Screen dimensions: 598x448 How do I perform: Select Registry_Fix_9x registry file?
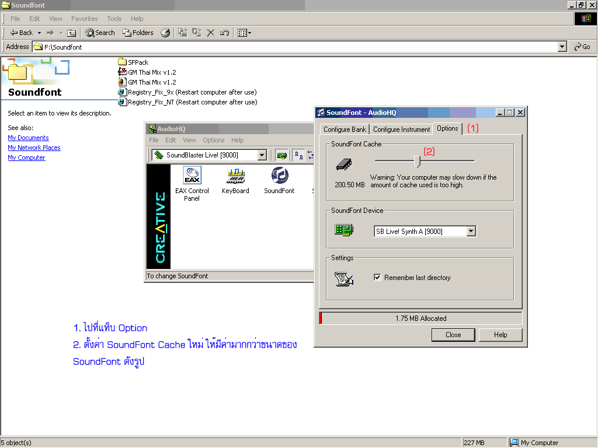pos(187,92)
